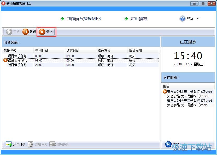Open the 定时播放 scheduled play link
The width and height of the screenshot is (217, 155).
139,18
